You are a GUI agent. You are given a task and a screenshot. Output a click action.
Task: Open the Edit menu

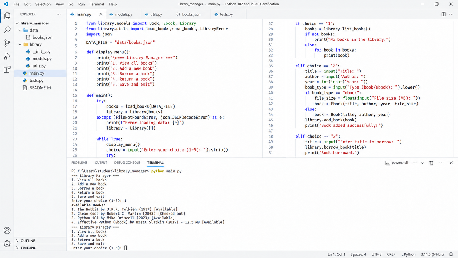pos(28,4)
